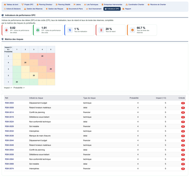Click the Réunions de Chantier tab icon
The height and width of the screenshot is (182, 190).
[x=148, y=5]
